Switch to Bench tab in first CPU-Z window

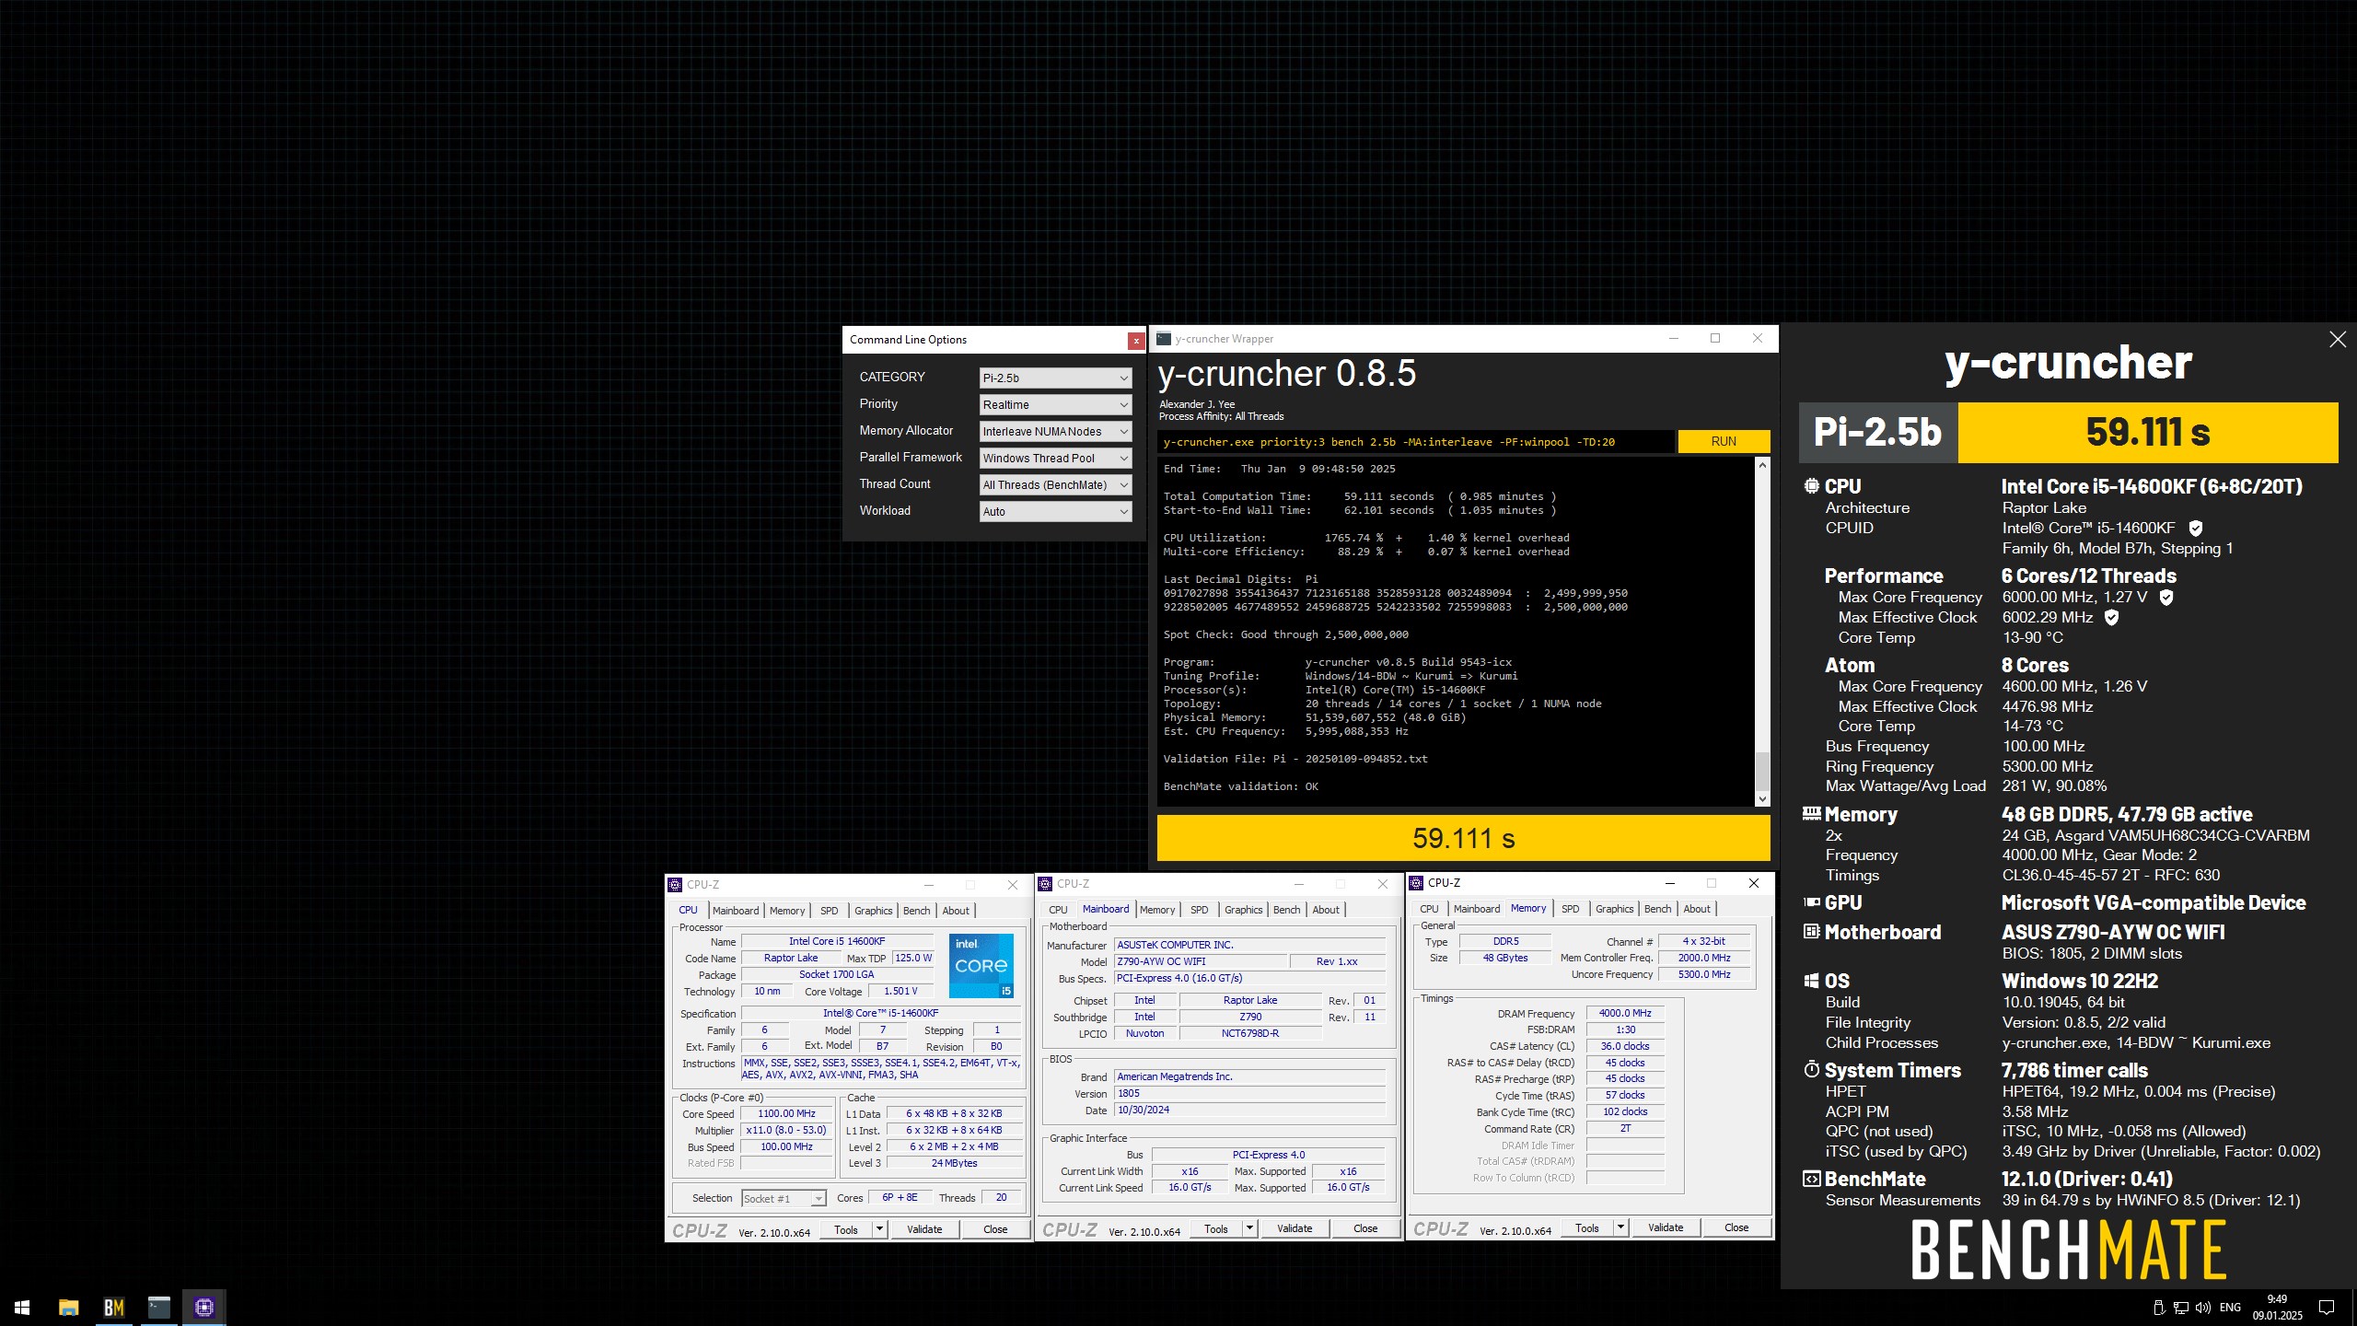click(916, 911)
